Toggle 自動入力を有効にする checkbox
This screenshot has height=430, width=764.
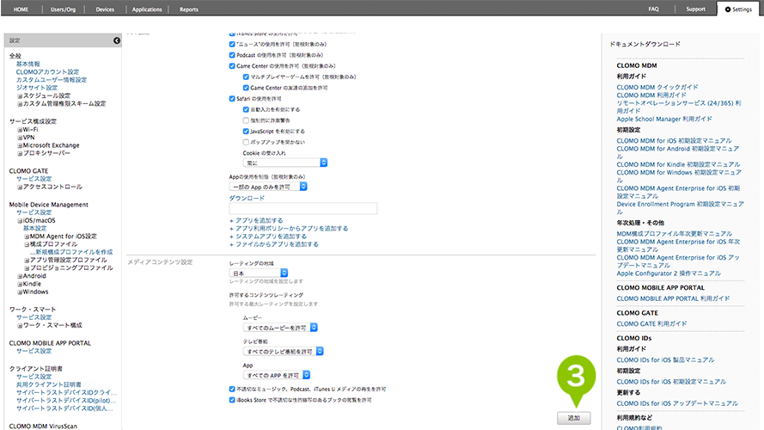click(x=246, y=109)
